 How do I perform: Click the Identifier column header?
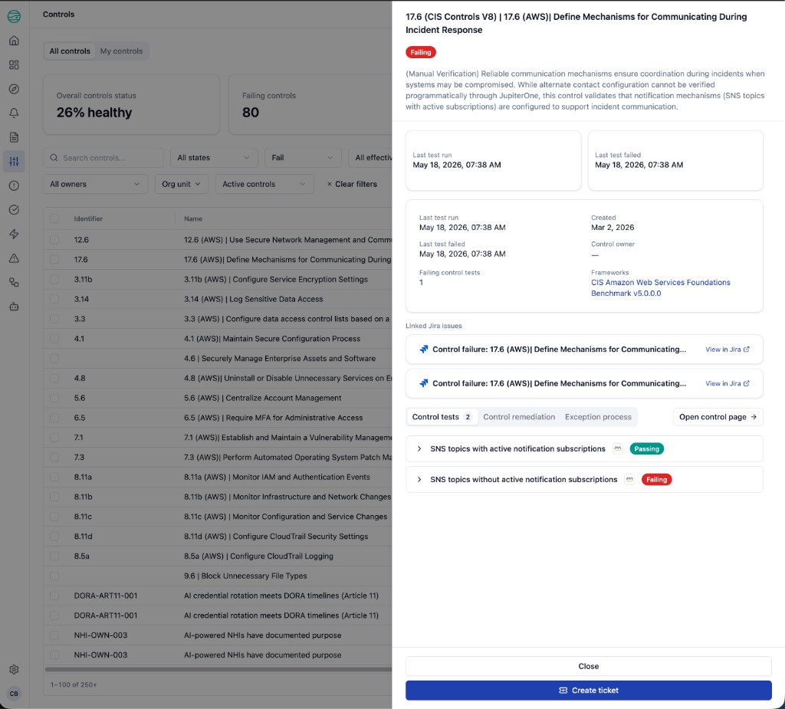88,218
